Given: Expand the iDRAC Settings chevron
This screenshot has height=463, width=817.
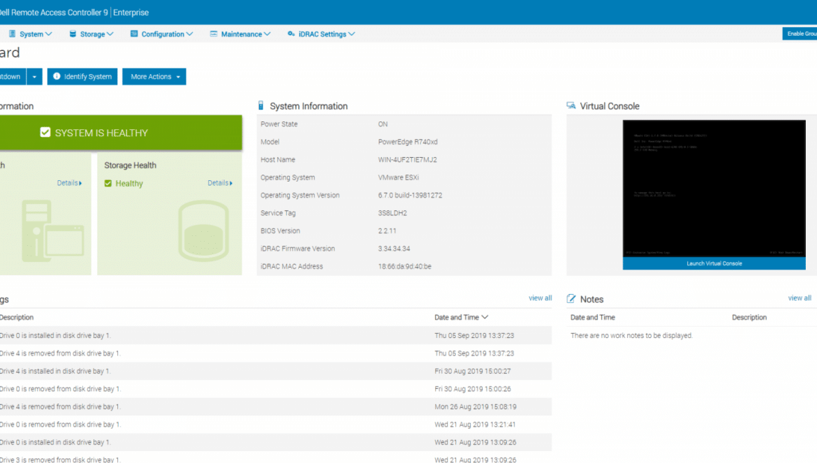Looking at the screenshot, I should pyautogui.click(x=352, y=34).
